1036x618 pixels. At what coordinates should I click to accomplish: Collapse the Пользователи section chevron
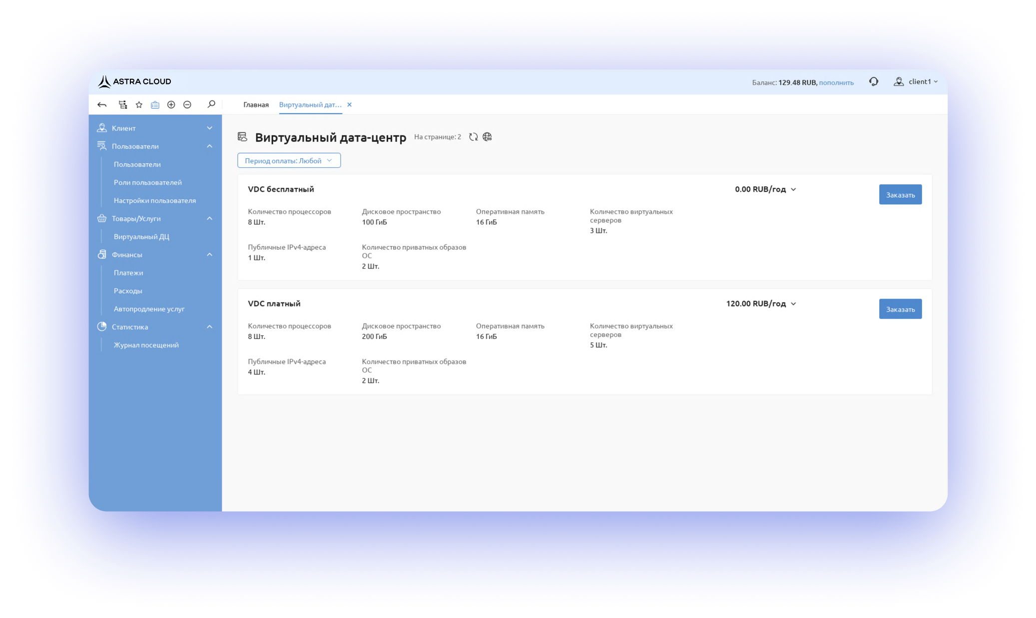pyautogui.click(x=210, y=146)
